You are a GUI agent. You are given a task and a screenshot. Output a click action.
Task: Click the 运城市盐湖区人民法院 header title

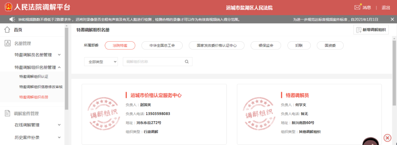click(x=249, y=8)
